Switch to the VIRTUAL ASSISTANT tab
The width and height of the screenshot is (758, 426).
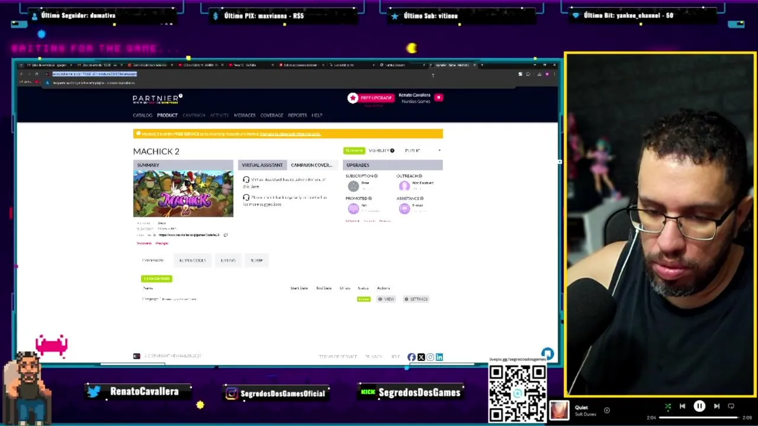(x=262, y=165)
